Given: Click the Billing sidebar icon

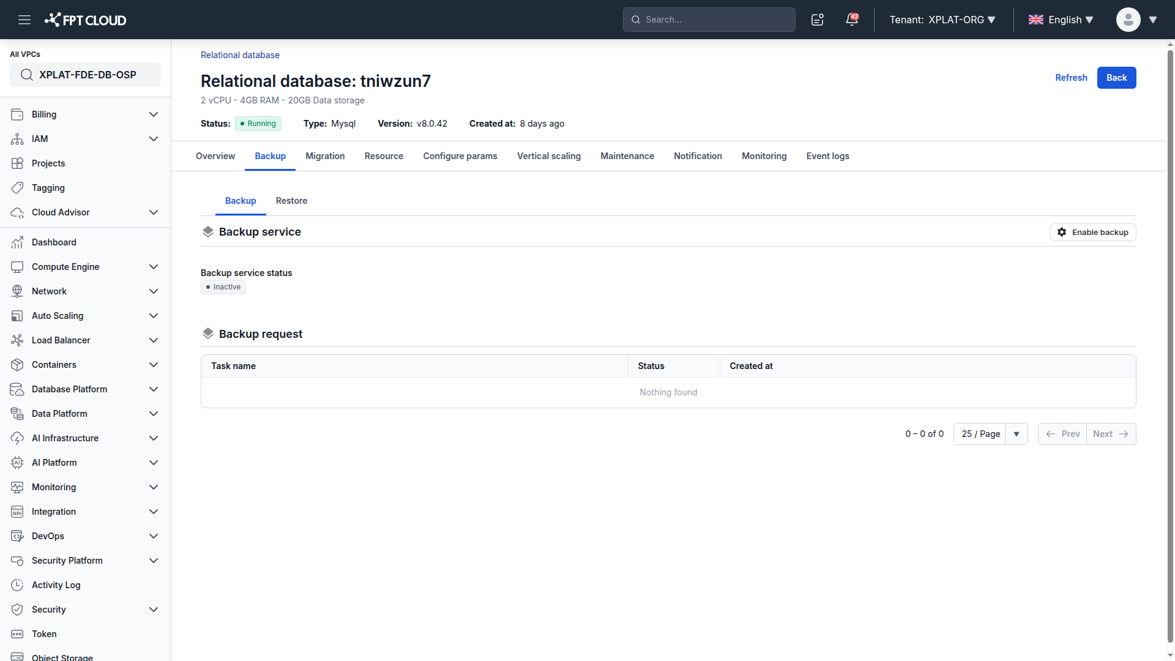Looking at the screenshot, I should pyautogui.click(x=17, y=114).
